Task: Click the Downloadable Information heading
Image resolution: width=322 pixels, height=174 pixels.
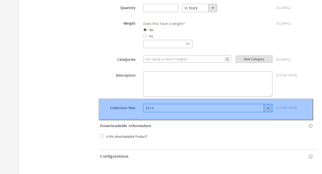Action: pyautogui.click(x=126, y=126)
